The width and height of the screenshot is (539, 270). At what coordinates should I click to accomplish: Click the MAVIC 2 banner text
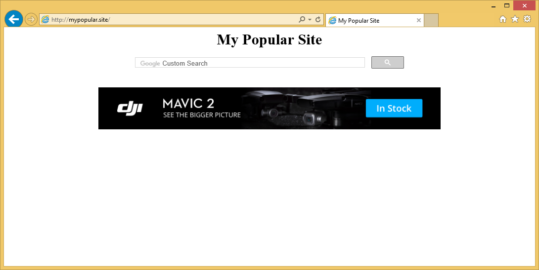coord(188,103)
